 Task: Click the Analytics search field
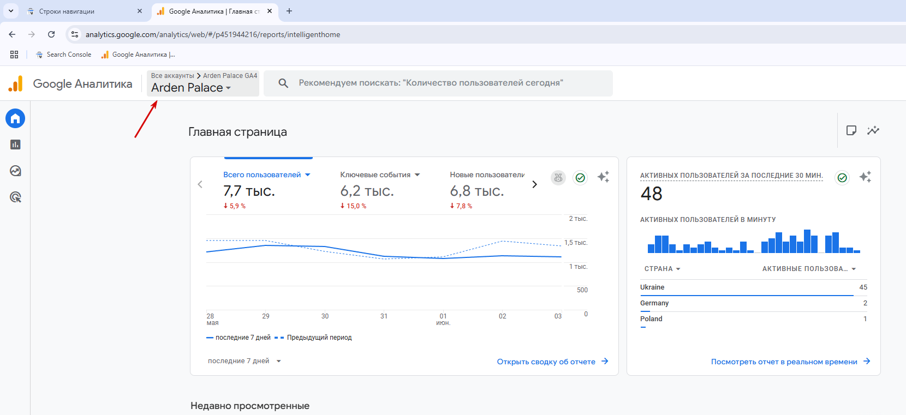coord(438,83)
